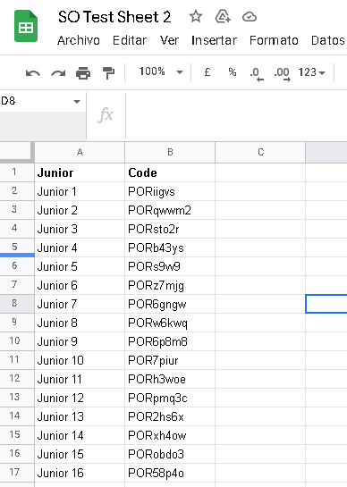Increase decimal places
The height and width of the screenshot is (487, 347).
point(282,74)
